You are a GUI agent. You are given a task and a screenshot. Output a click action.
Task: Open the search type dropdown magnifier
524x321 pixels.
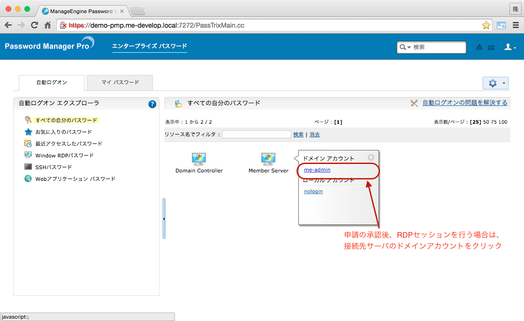(405, 47)
